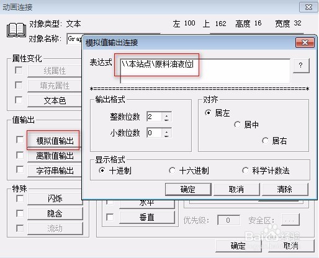This screenshot has width=319, height=258.
Task: Click the open book icon in 动画连接 dialog
Action: point(16,30)
